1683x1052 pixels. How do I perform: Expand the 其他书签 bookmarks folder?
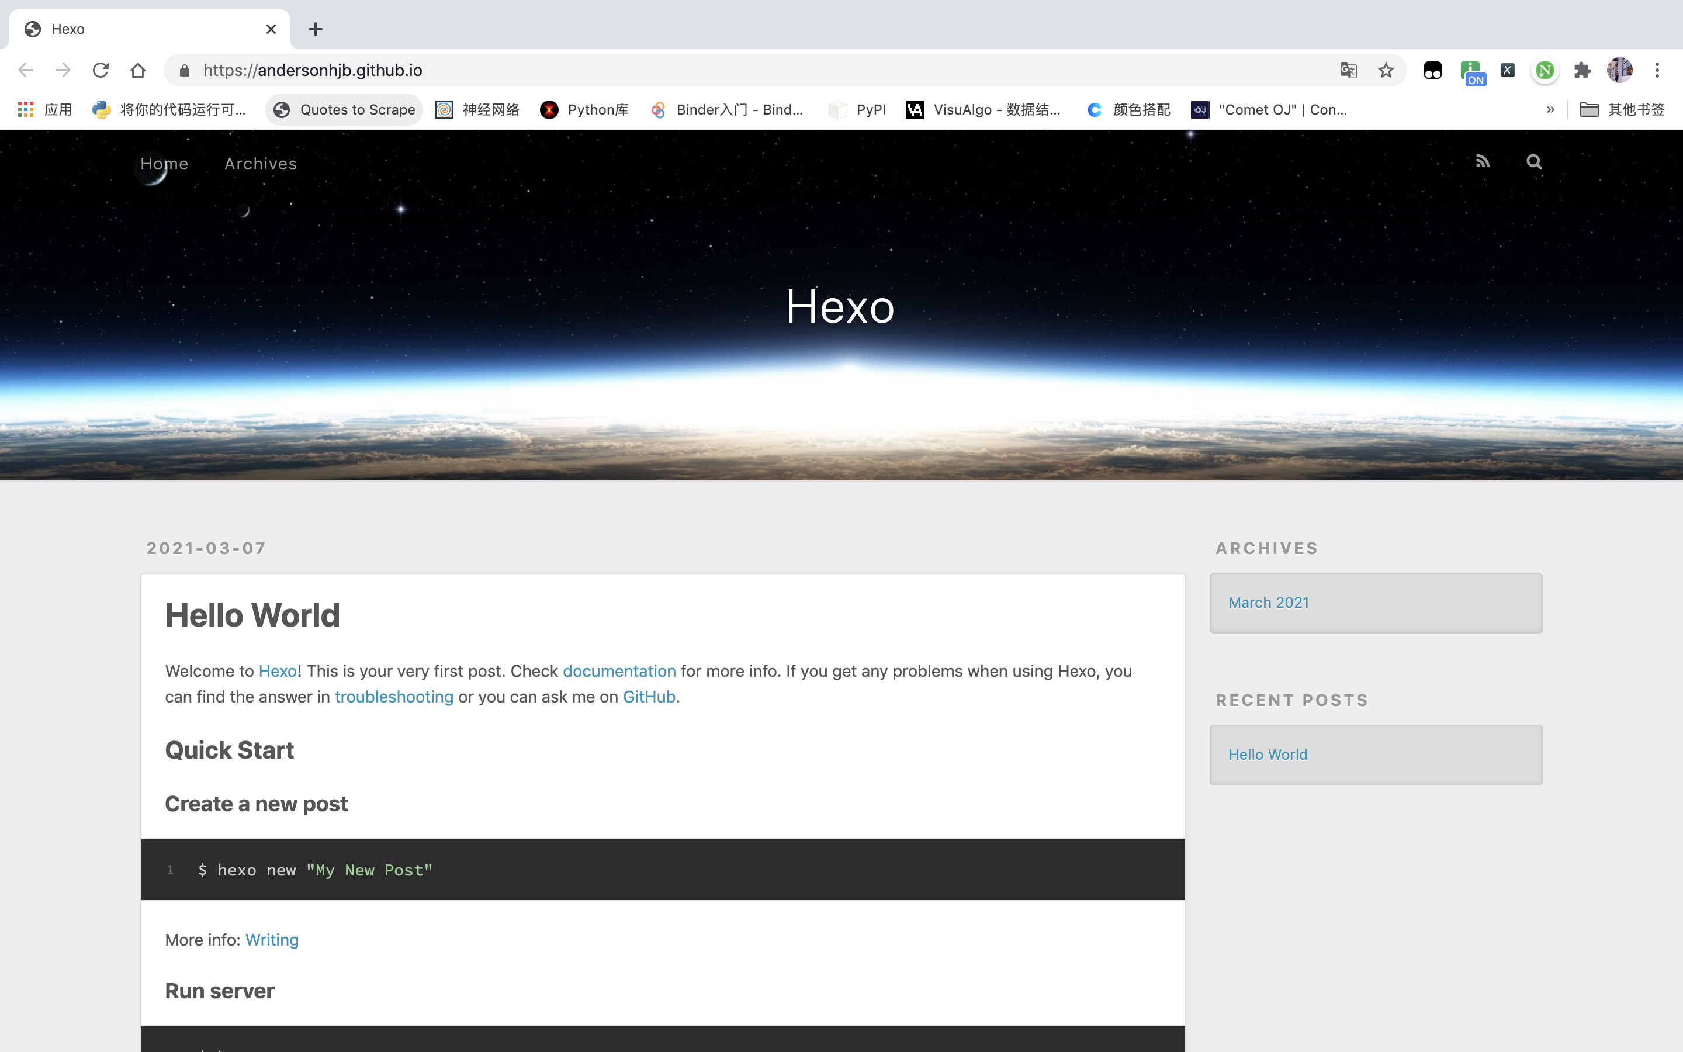[1622, 109]
